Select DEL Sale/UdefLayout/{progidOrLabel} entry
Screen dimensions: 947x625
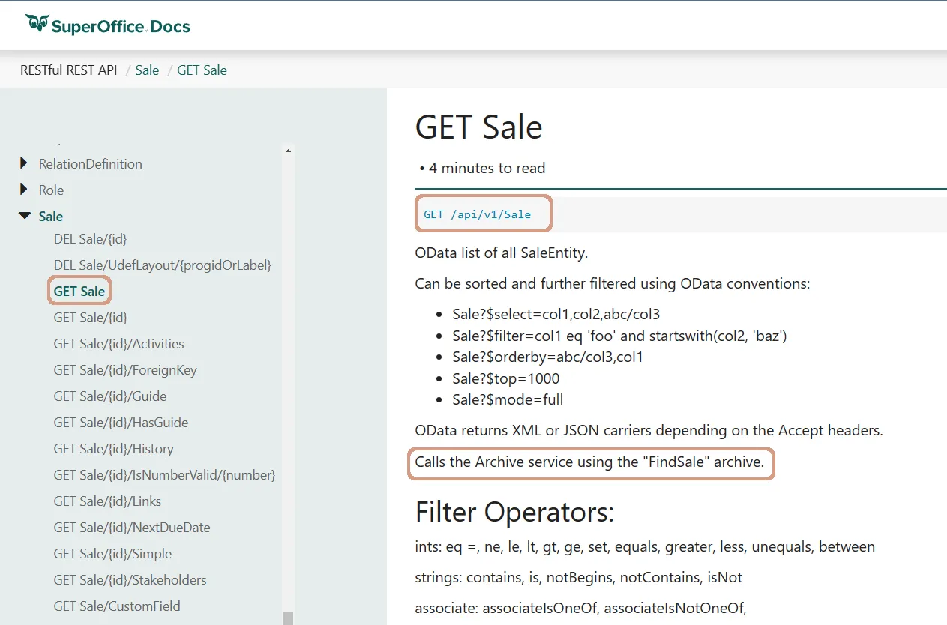point(162,265)
